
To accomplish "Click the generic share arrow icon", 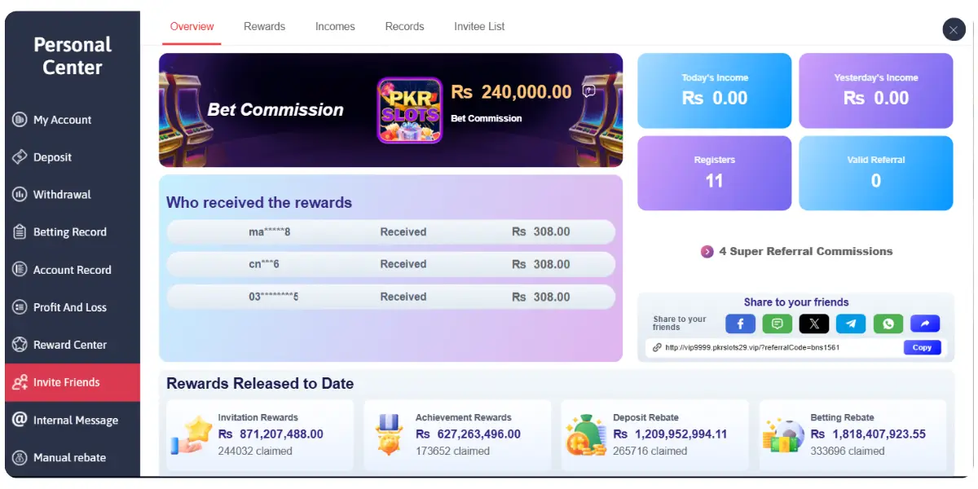I will tap(925, 324).
